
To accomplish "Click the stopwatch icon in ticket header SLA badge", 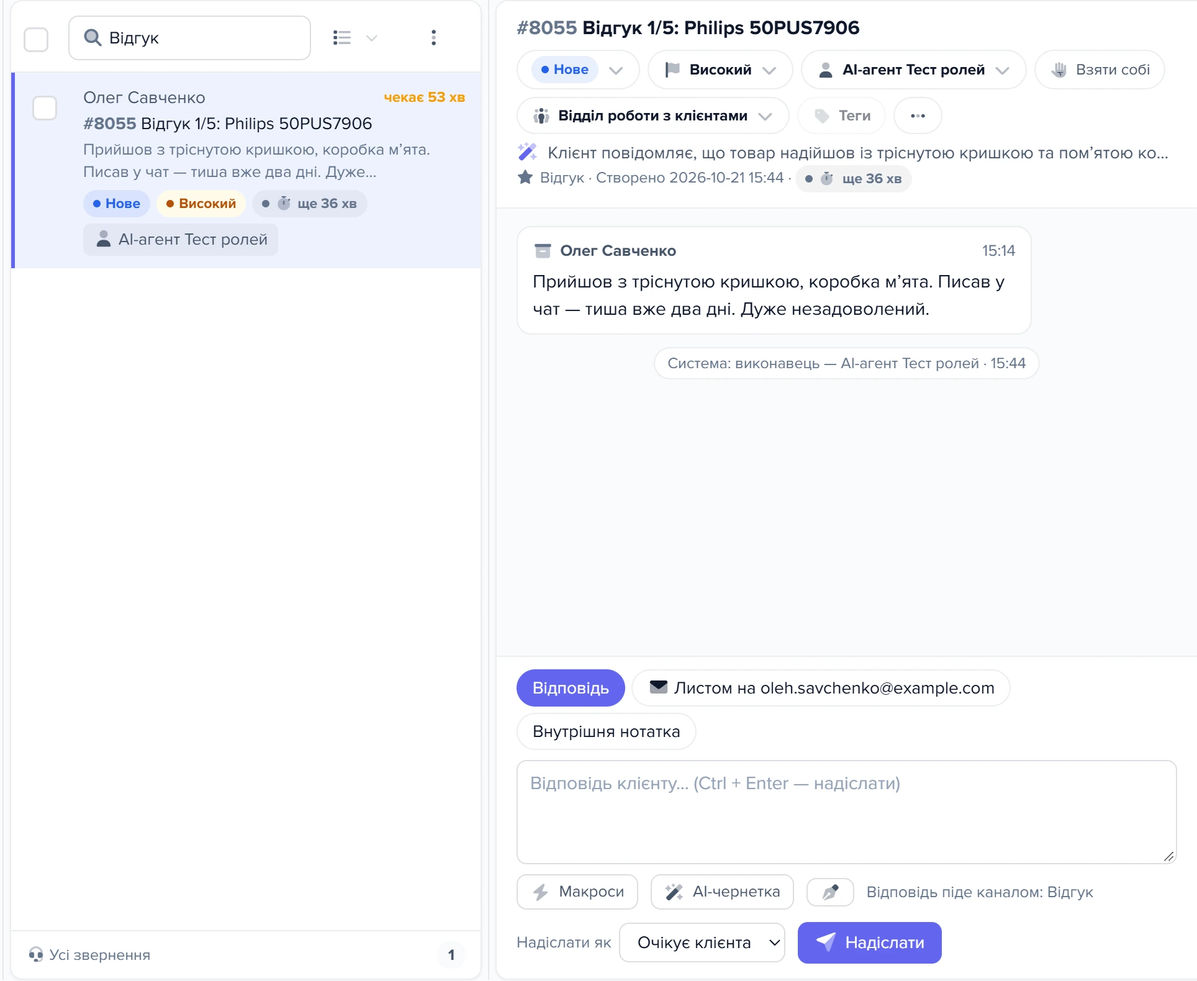I will point(827,179).
